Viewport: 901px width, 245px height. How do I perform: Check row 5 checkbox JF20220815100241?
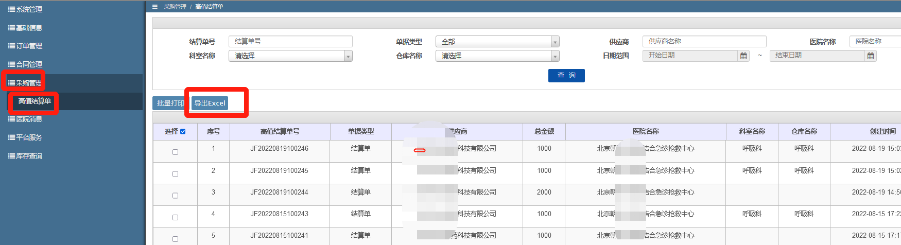pyautogui.click(x=175, y=239)
